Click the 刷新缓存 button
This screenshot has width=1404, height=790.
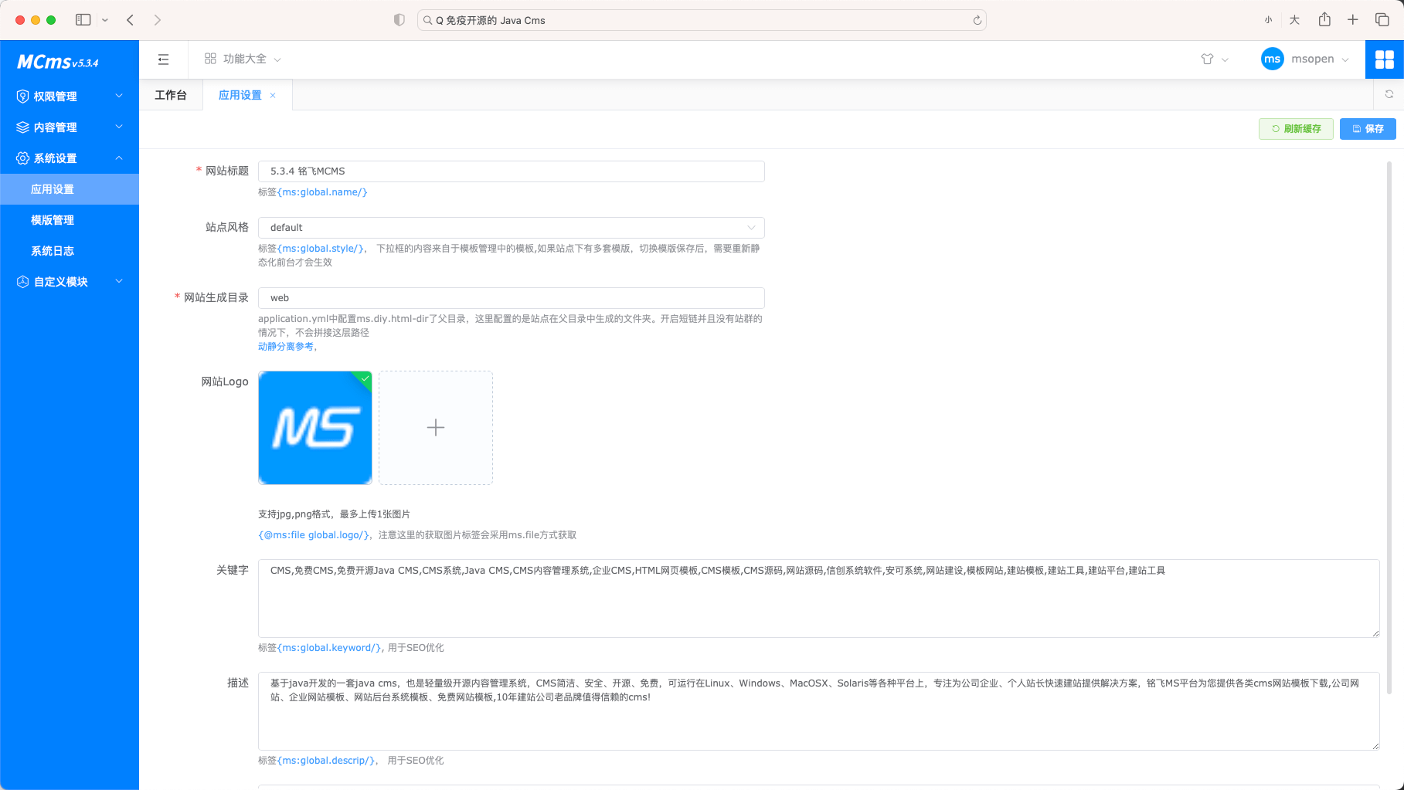pyautogui.click(x=1296, y=129)
